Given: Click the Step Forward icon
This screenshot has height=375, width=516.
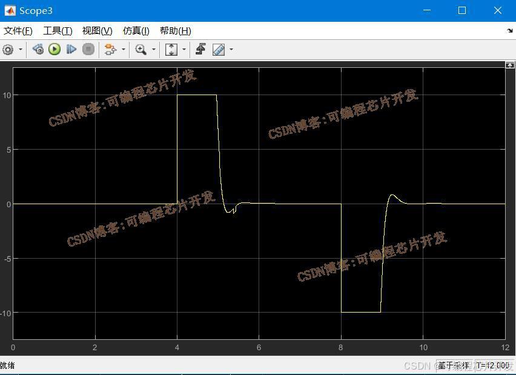Looking at the screenshot, I should (71, 50).
